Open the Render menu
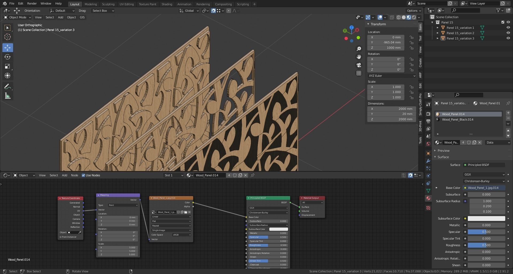This screenshot has width=513, height=274. [32, 3]
